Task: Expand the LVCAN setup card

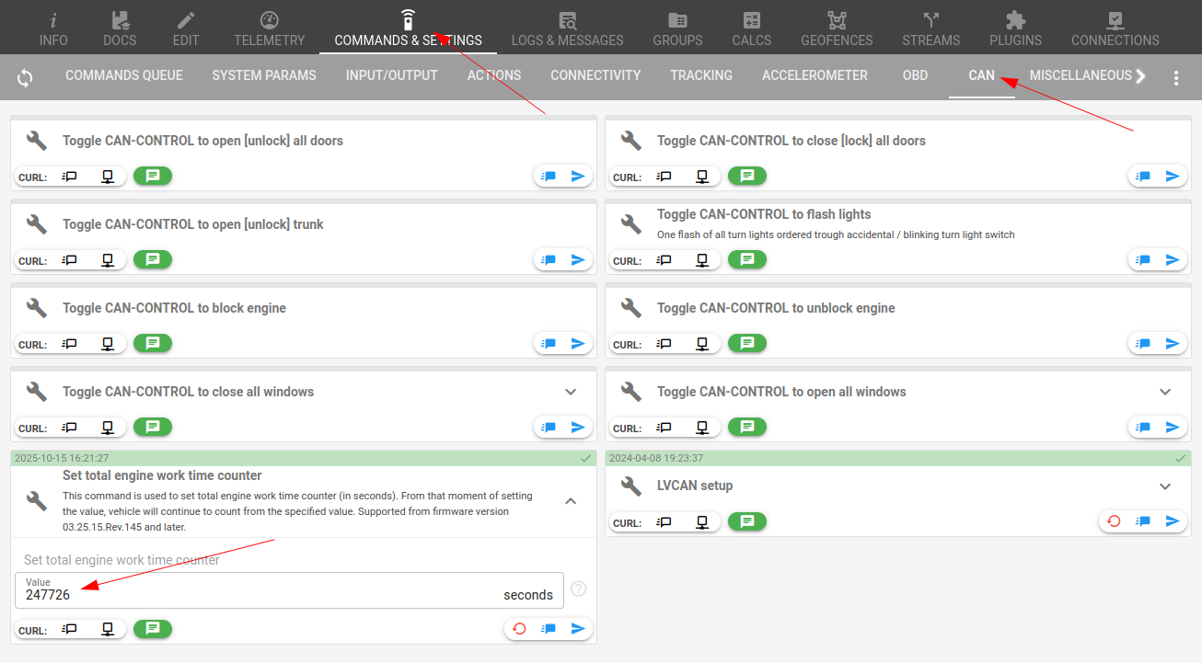Action: [x=1165, y=486]
